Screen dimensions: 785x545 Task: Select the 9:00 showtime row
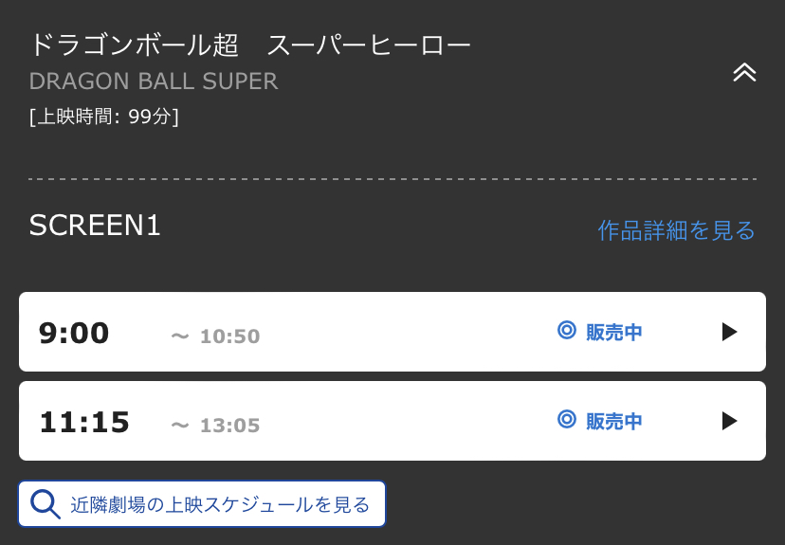tap(392, 332)
